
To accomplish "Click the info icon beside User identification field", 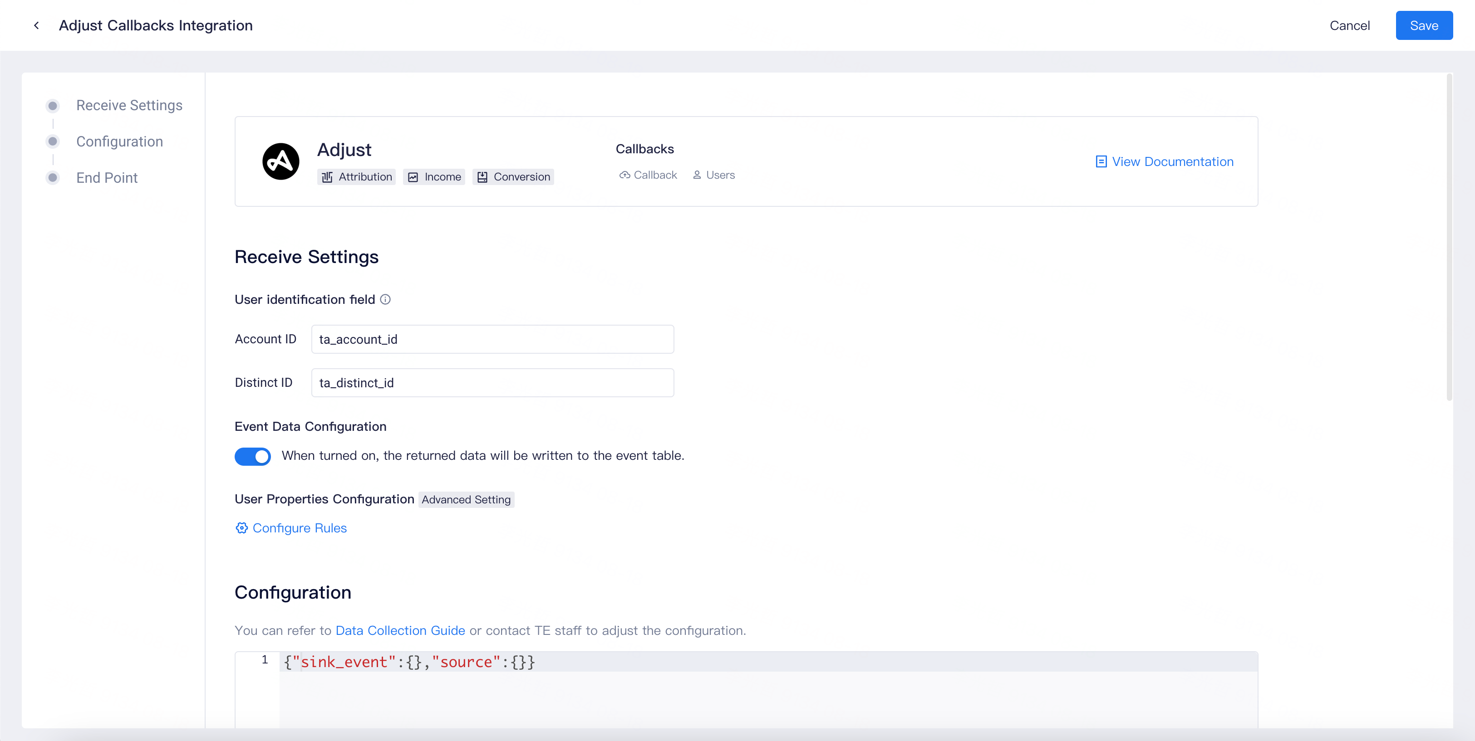I will click(385, 299).
